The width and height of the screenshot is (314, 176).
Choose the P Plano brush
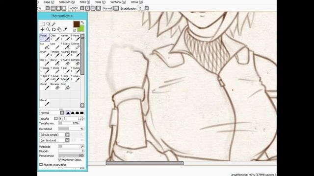point(75,38)
